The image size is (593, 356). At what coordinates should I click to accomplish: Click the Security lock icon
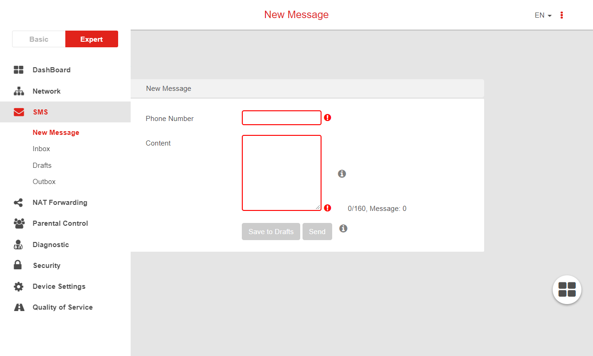coord(19,265)
